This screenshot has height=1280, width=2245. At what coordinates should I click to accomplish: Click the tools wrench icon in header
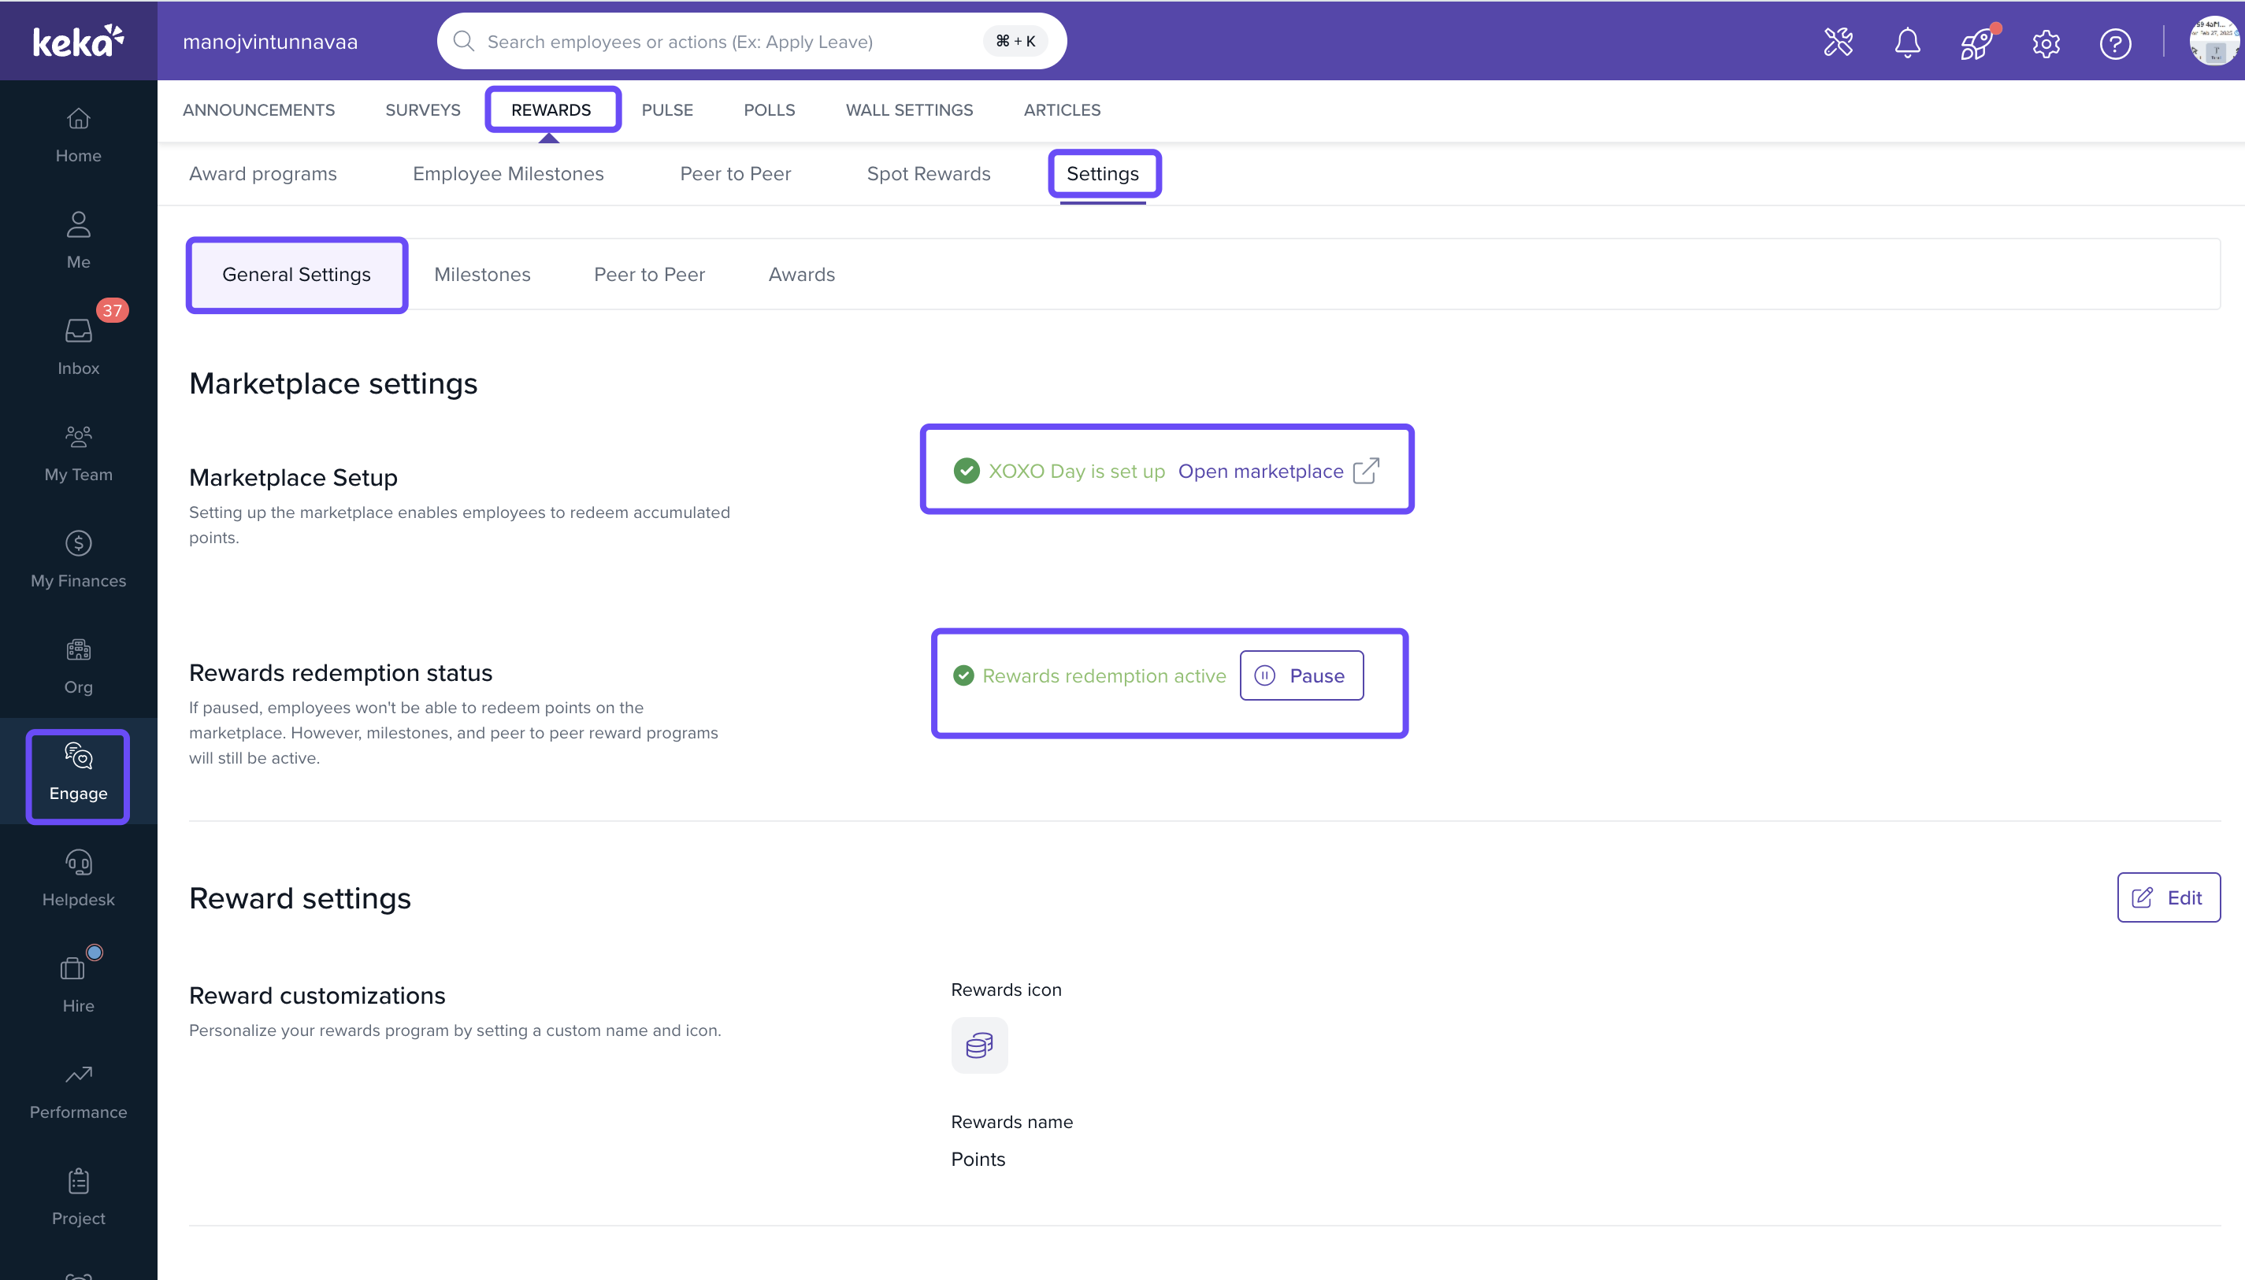click(1838, 43)
